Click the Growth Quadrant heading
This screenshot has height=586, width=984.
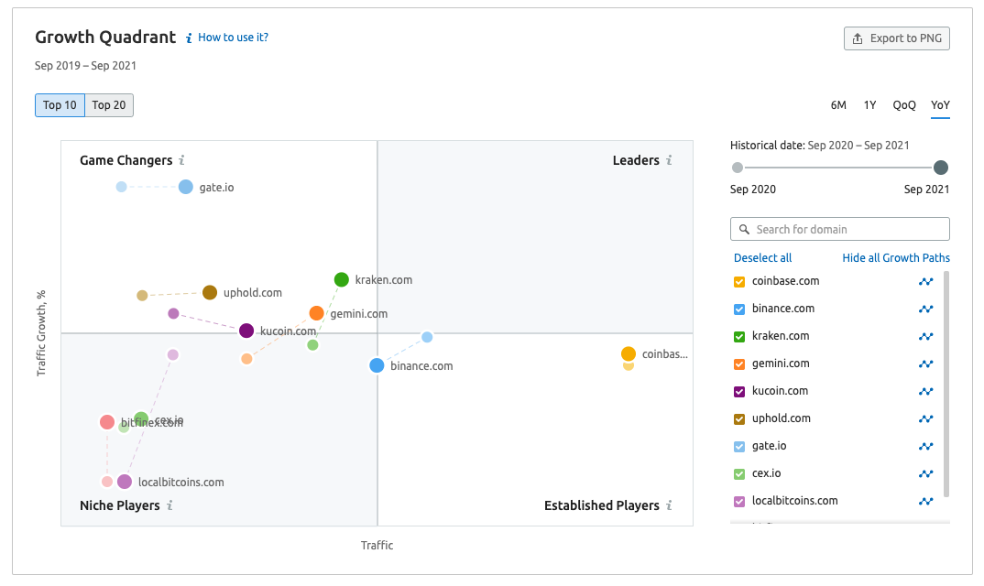[105, 38]
